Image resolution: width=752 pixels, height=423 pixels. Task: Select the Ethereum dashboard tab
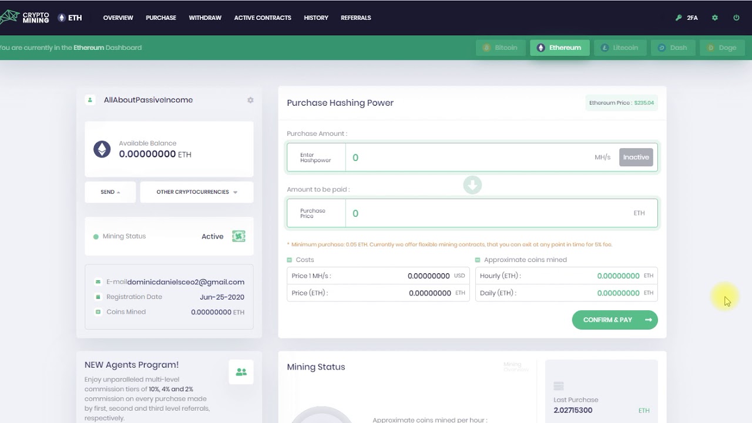[559, 48]
